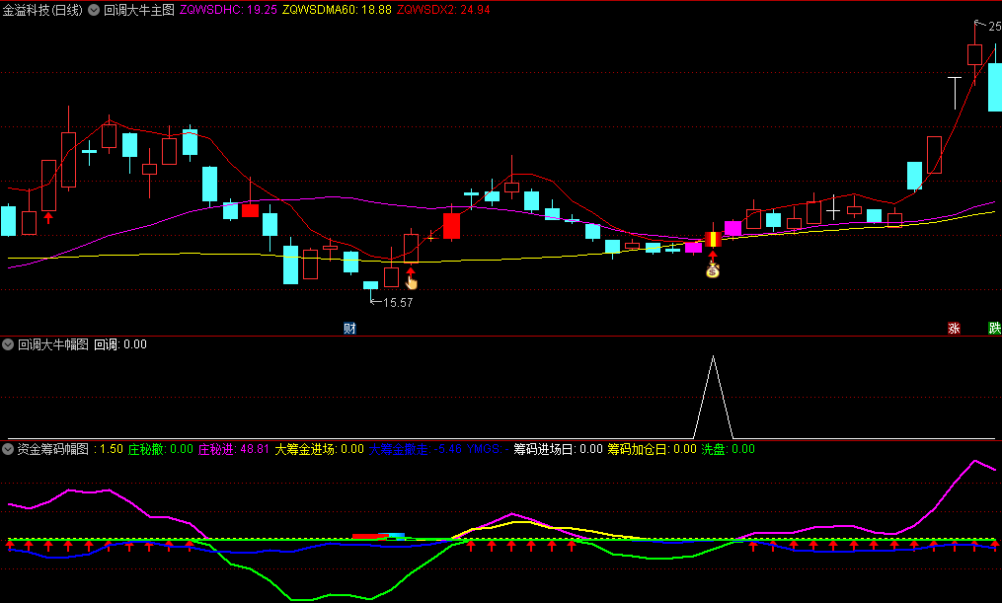This screenshot has height=603, width=1002.
Task: Open the 回调大牛主图 indicator dropdown
Action: [x=94, y=9]
